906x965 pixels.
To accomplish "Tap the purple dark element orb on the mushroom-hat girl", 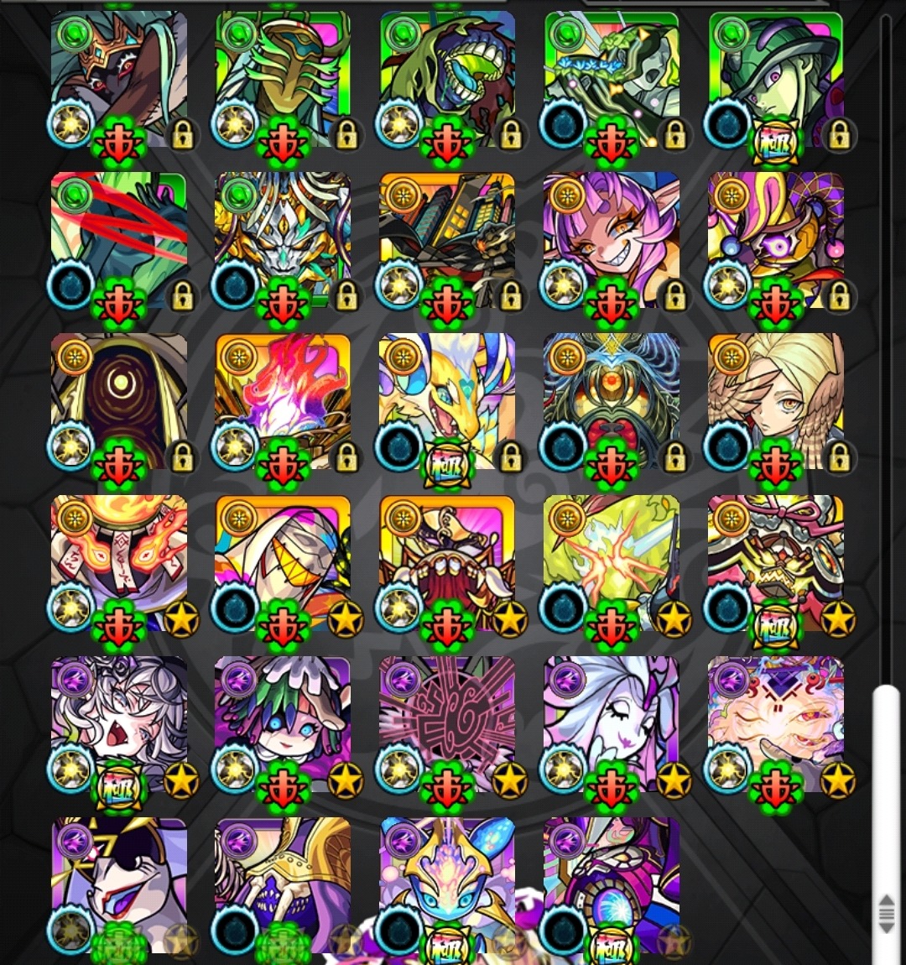I will (238, 680).
